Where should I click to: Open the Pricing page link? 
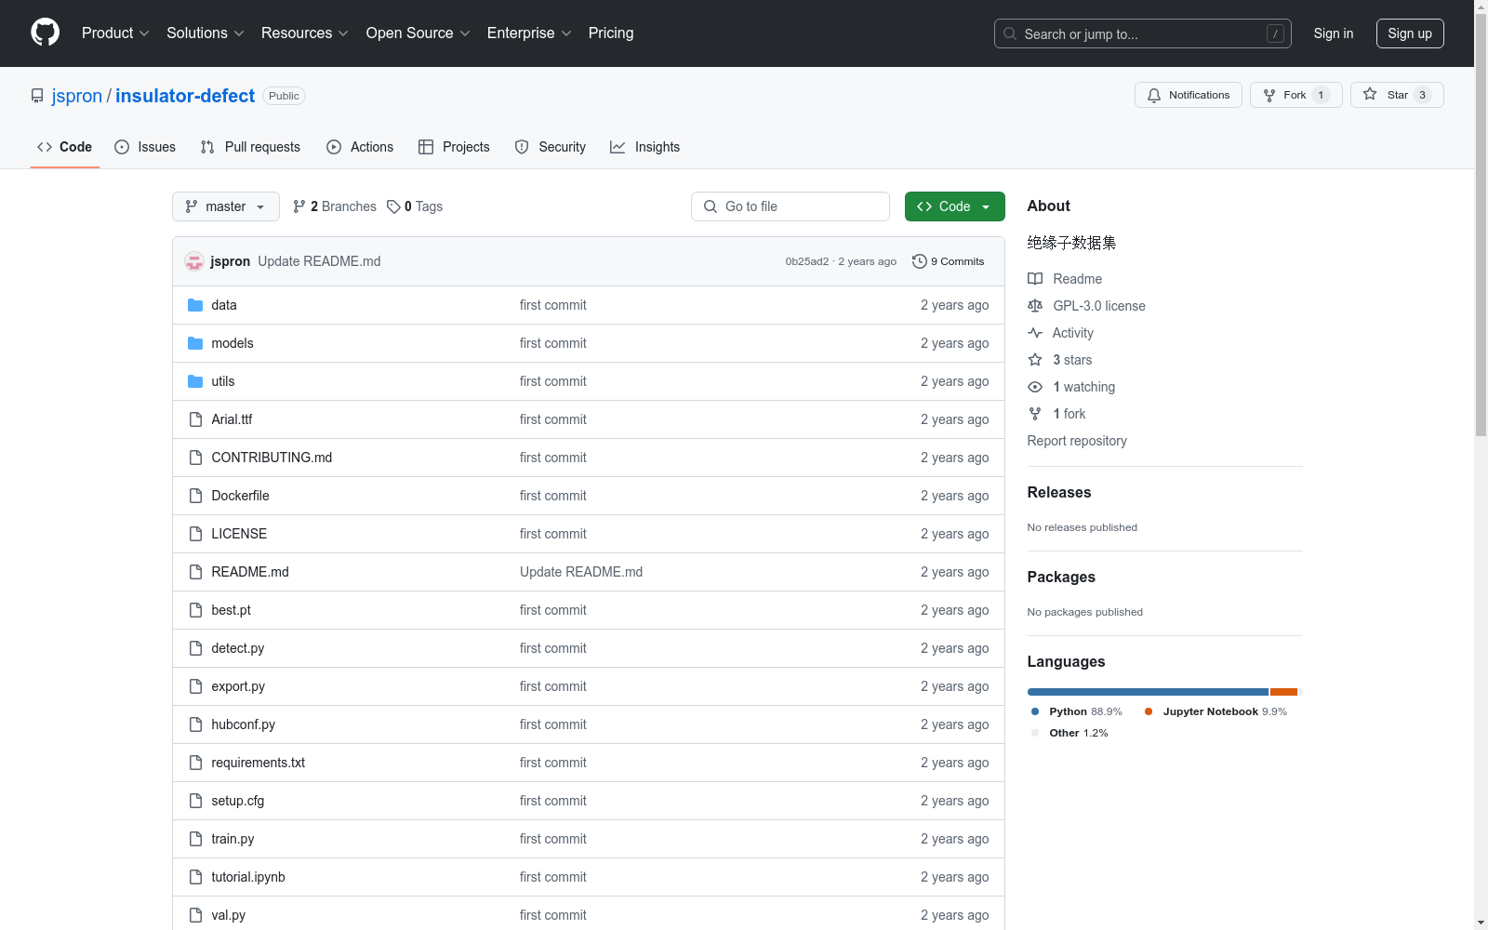pyautogui.click(x=611, y=33)
